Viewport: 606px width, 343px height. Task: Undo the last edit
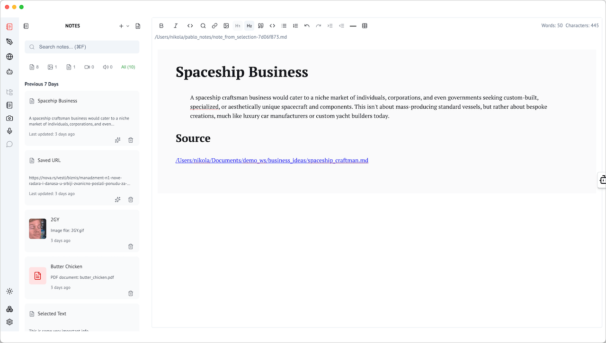click(307, 26)
